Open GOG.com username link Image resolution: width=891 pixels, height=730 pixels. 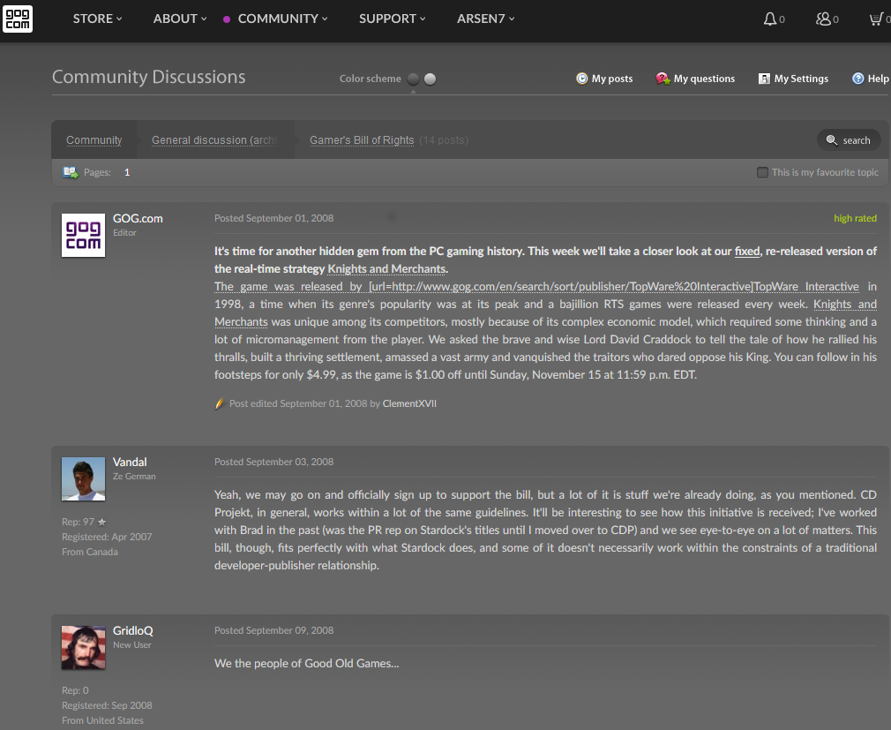(138, 218)
